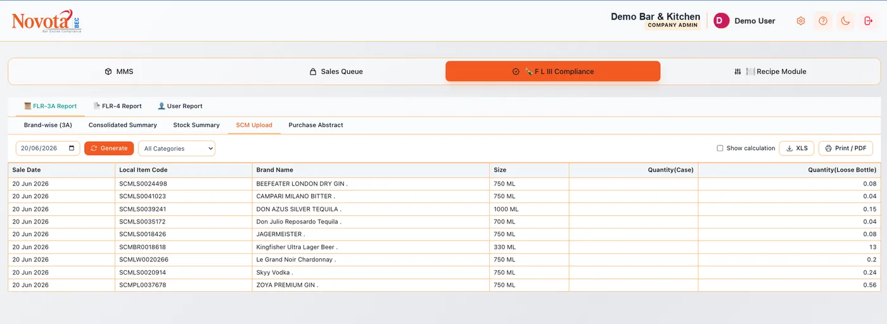This screenshot has width=887, height=324.
Task: Select the SCM Upload sub-tab
Action: click(254, 125)
